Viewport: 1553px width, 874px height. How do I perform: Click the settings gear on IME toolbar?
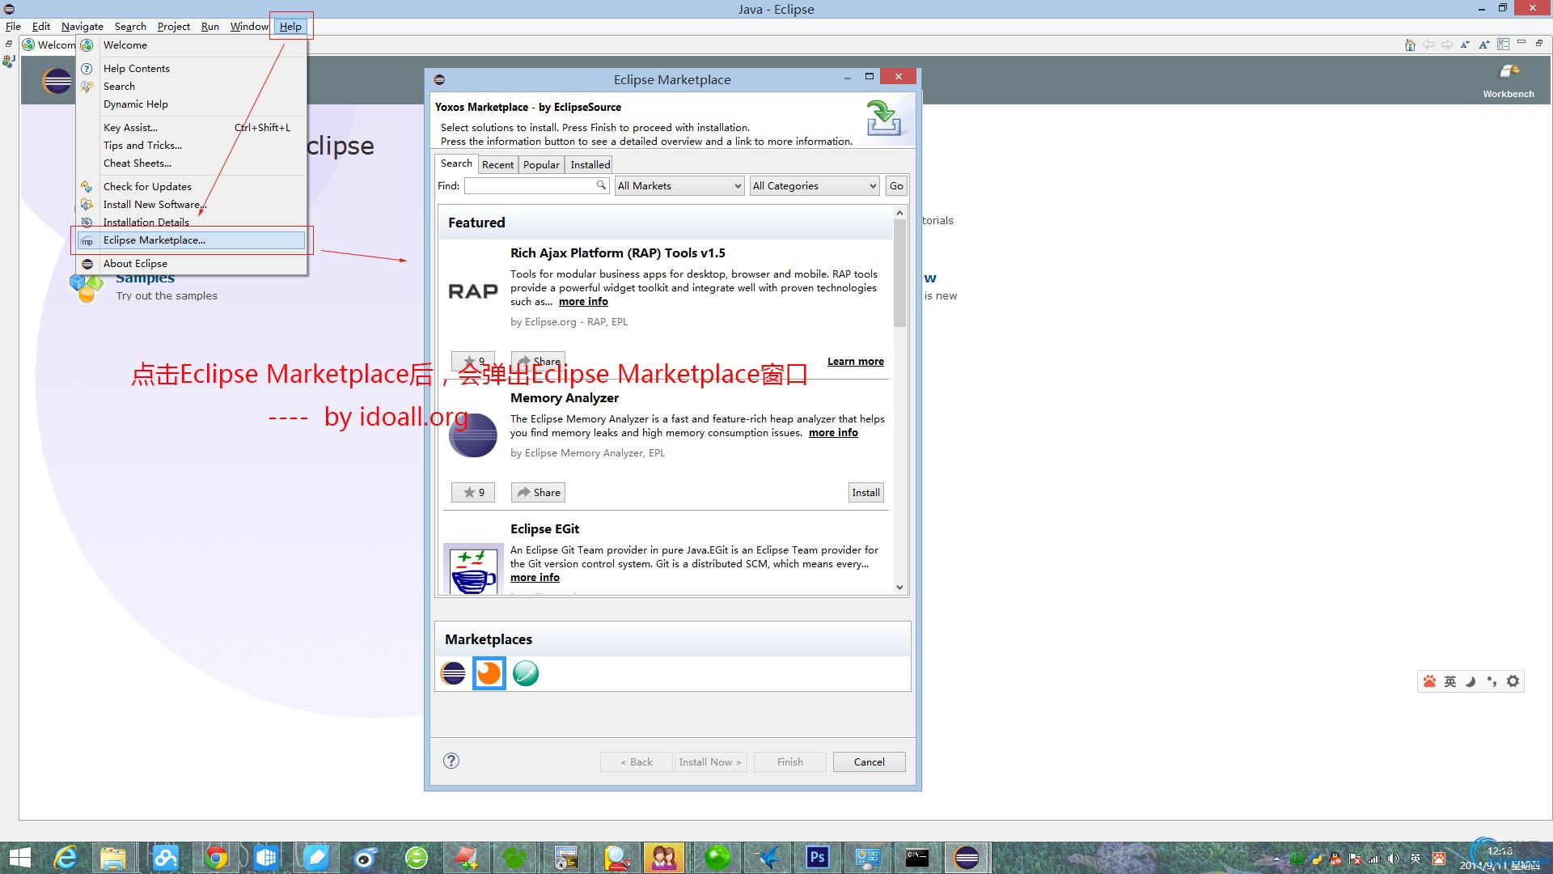1513,681
